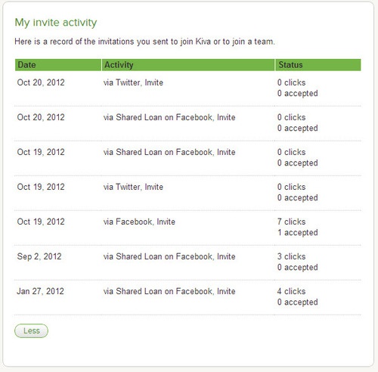Click the via Facebook, Invite entry
378x372 pixels.
[x=139, y=222]
